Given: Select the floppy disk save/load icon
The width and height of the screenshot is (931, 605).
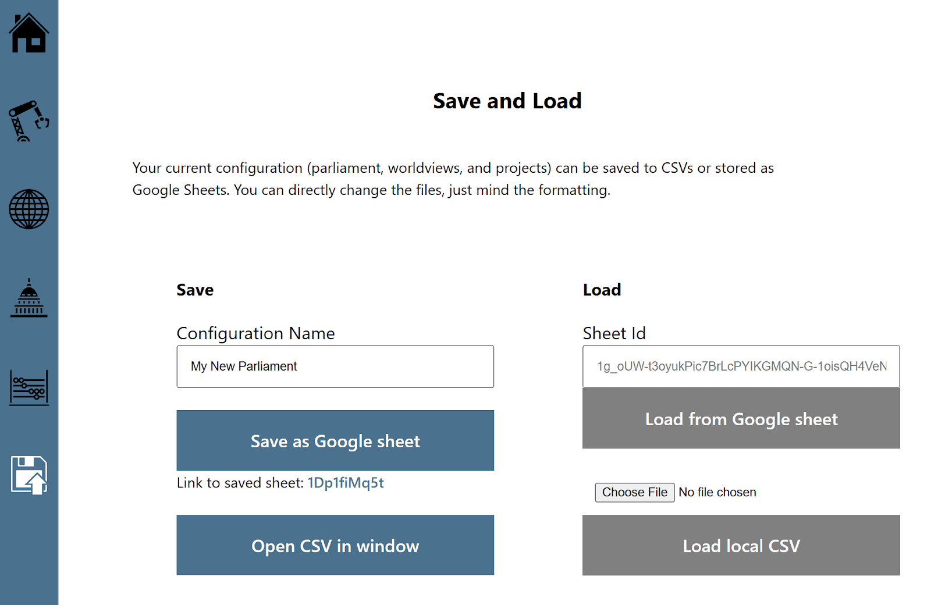Looking at the screenshot, I should tap(29, 475).
